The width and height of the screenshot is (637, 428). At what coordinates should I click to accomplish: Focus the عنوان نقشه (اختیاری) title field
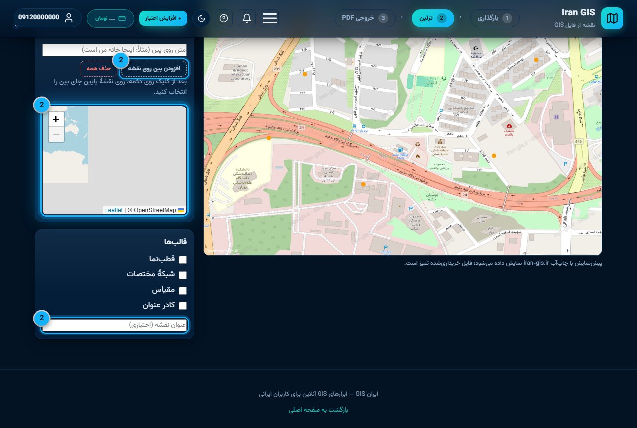click(114, 325)
